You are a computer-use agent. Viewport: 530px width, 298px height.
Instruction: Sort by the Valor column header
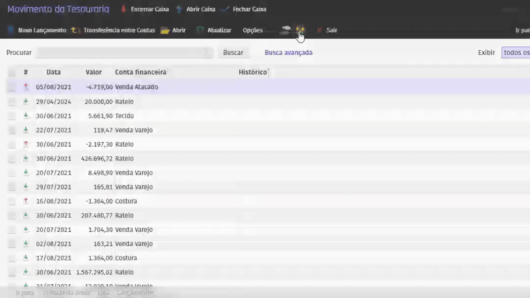tap(93, 72)
